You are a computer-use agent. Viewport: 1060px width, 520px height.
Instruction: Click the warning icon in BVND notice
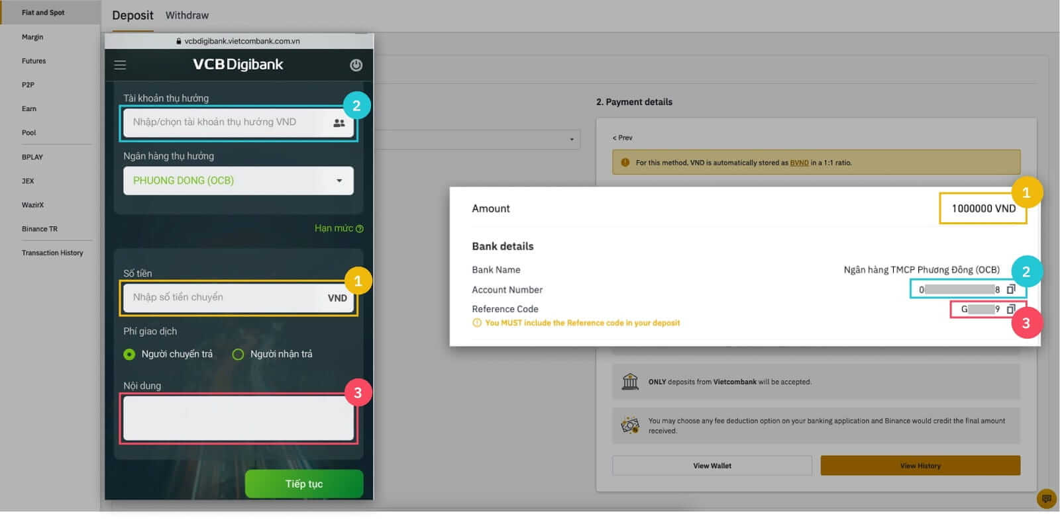tap(625, 162)
